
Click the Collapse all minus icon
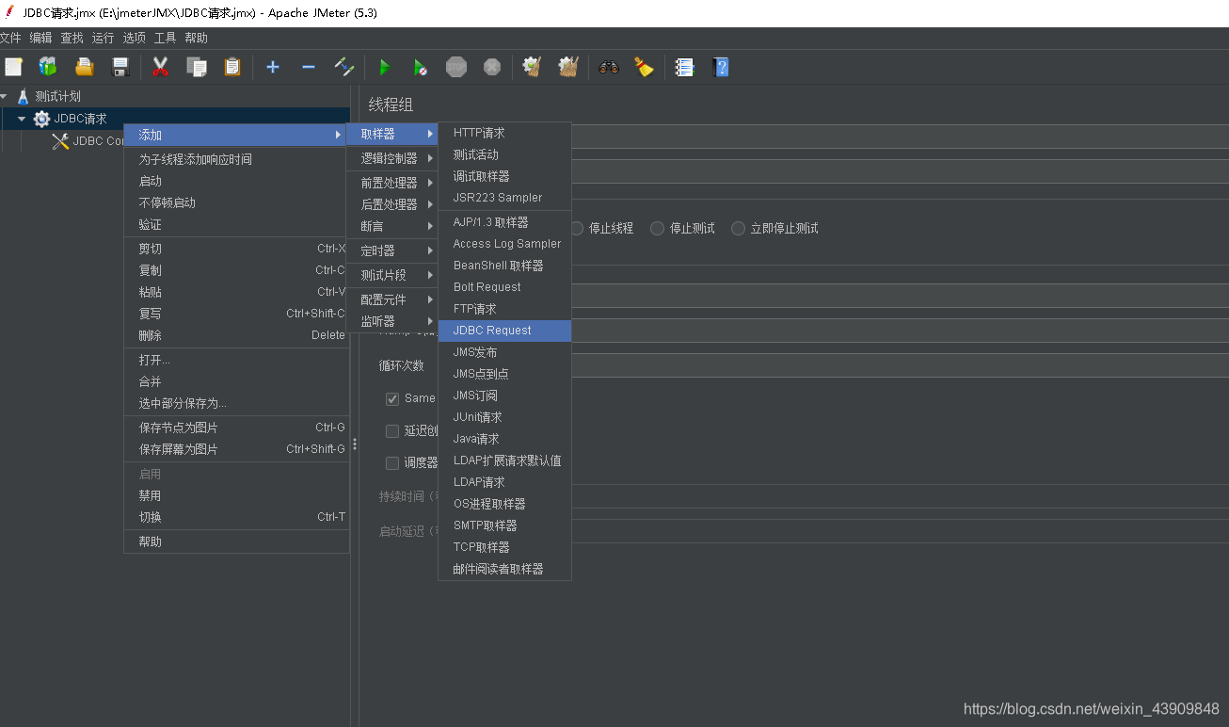(309, 67)
